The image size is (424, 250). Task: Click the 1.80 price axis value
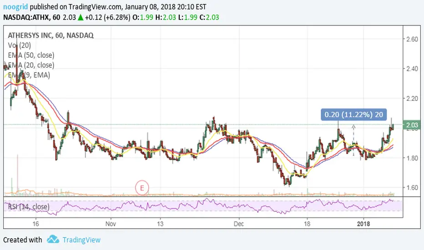pyautogui.click(x=412, y=158)
